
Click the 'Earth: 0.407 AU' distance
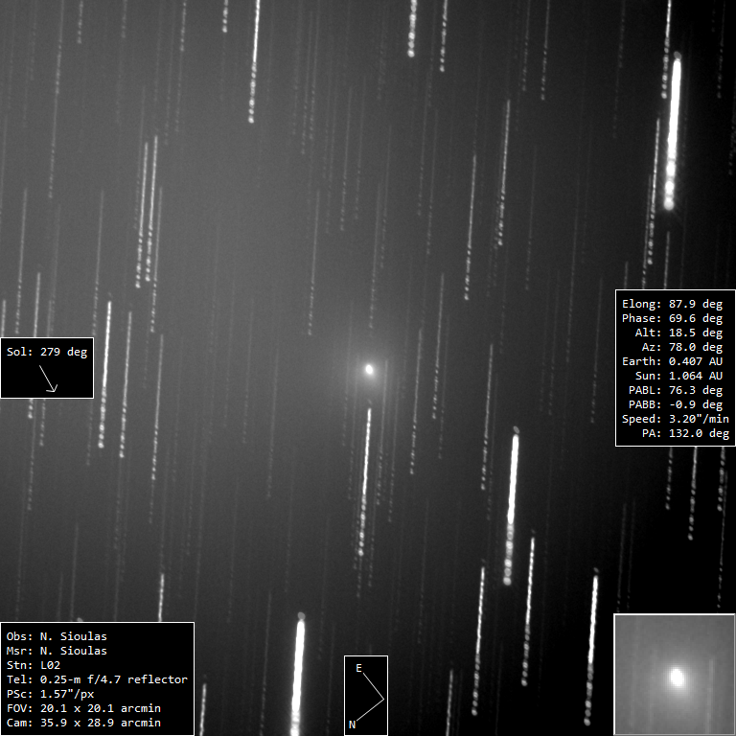point(672,361)
